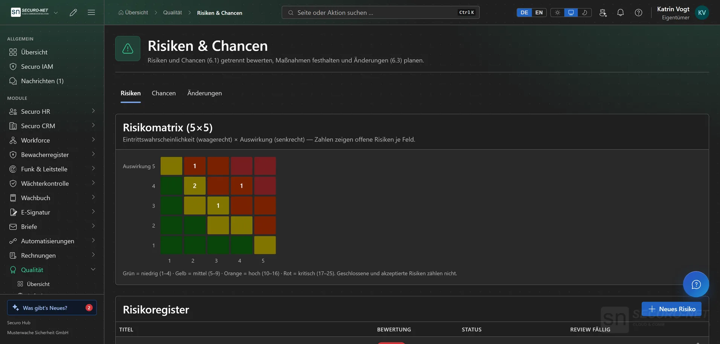Select the system theme monitor toggle
This screenshot has width=720, height=344.
(571, 12)
